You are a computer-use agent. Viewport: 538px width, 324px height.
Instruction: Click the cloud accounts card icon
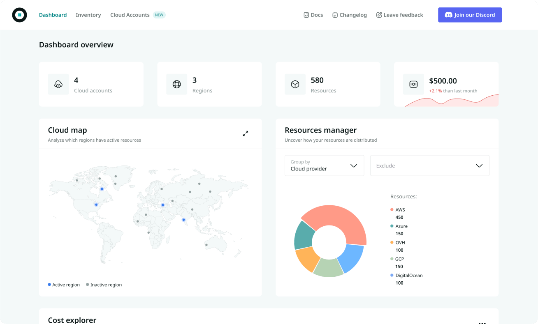click(x=58, y=84)
